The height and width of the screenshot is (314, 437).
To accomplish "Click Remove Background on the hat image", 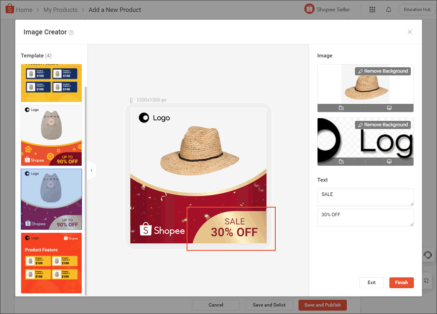I will (383, 71).
